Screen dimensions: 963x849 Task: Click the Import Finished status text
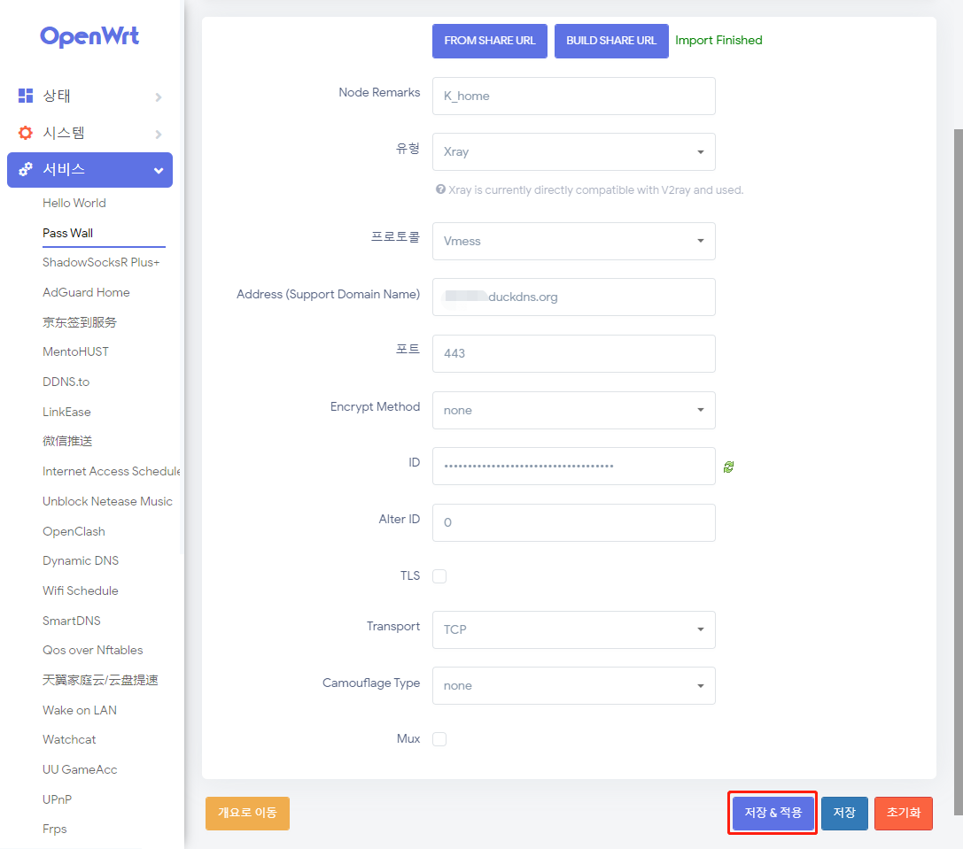click(x=718, y=41)
